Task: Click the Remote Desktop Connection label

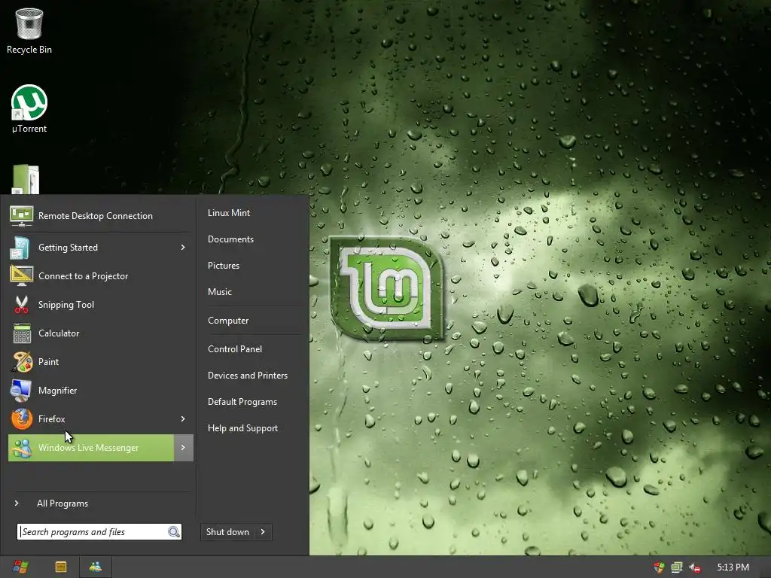Action: coord(96,216)
